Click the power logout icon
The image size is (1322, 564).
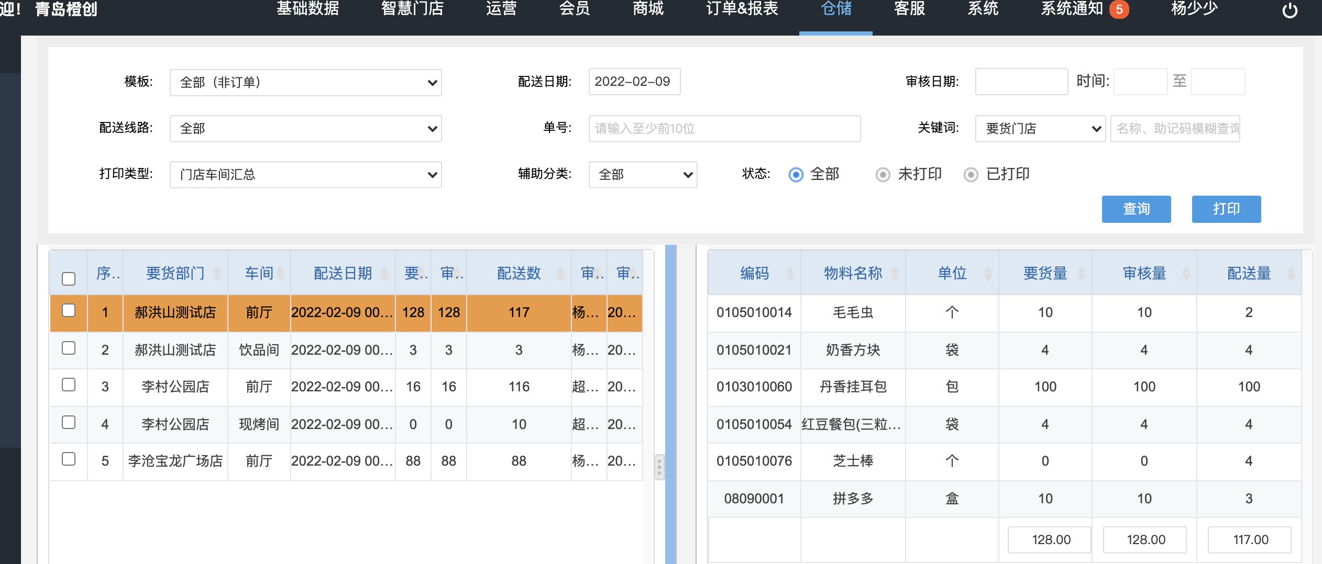tap(1290, 10)
